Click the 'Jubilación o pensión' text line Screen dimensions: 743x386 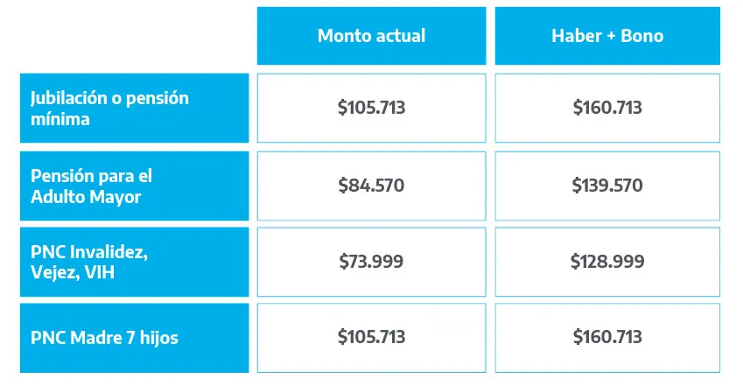point(109,98)
